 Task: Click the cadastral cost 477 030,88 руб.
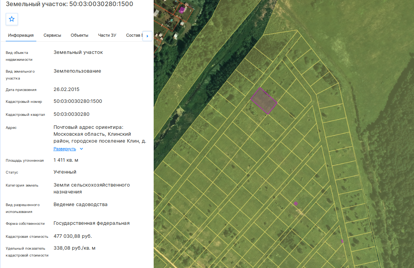73,236
